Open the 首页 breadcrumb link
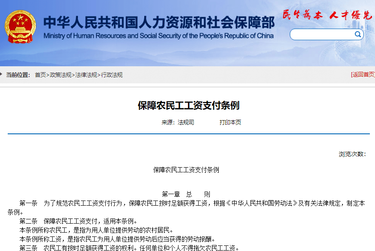Viewport: 375px width, 251px height. pos(40,75)
